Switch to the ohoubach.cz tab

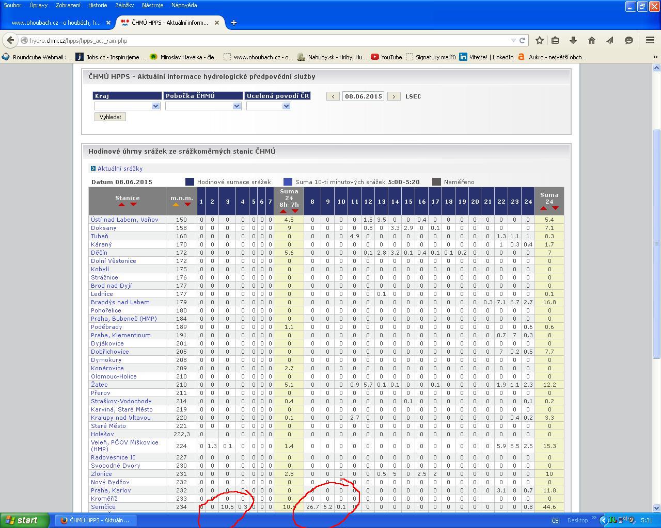coord(56,23)
